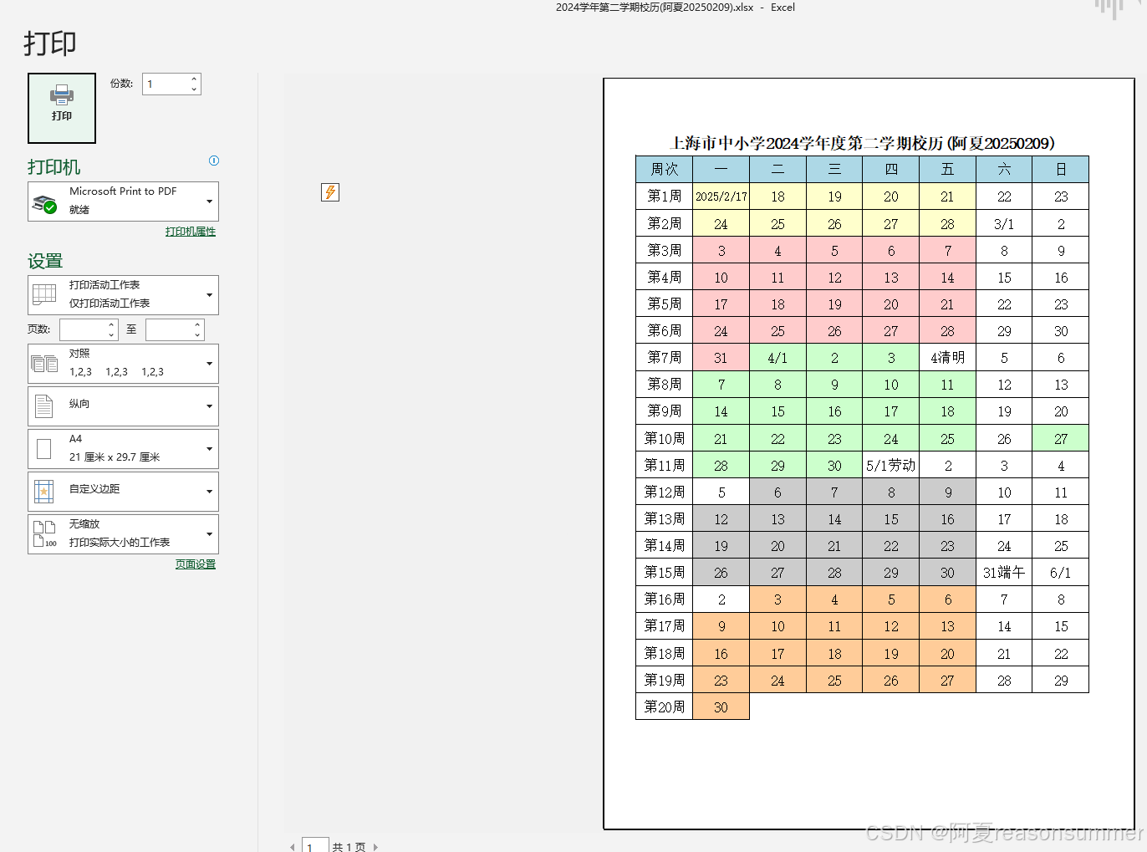
Task: Click the 2025/2/17 date cell
Action: (x=721, y=196)
